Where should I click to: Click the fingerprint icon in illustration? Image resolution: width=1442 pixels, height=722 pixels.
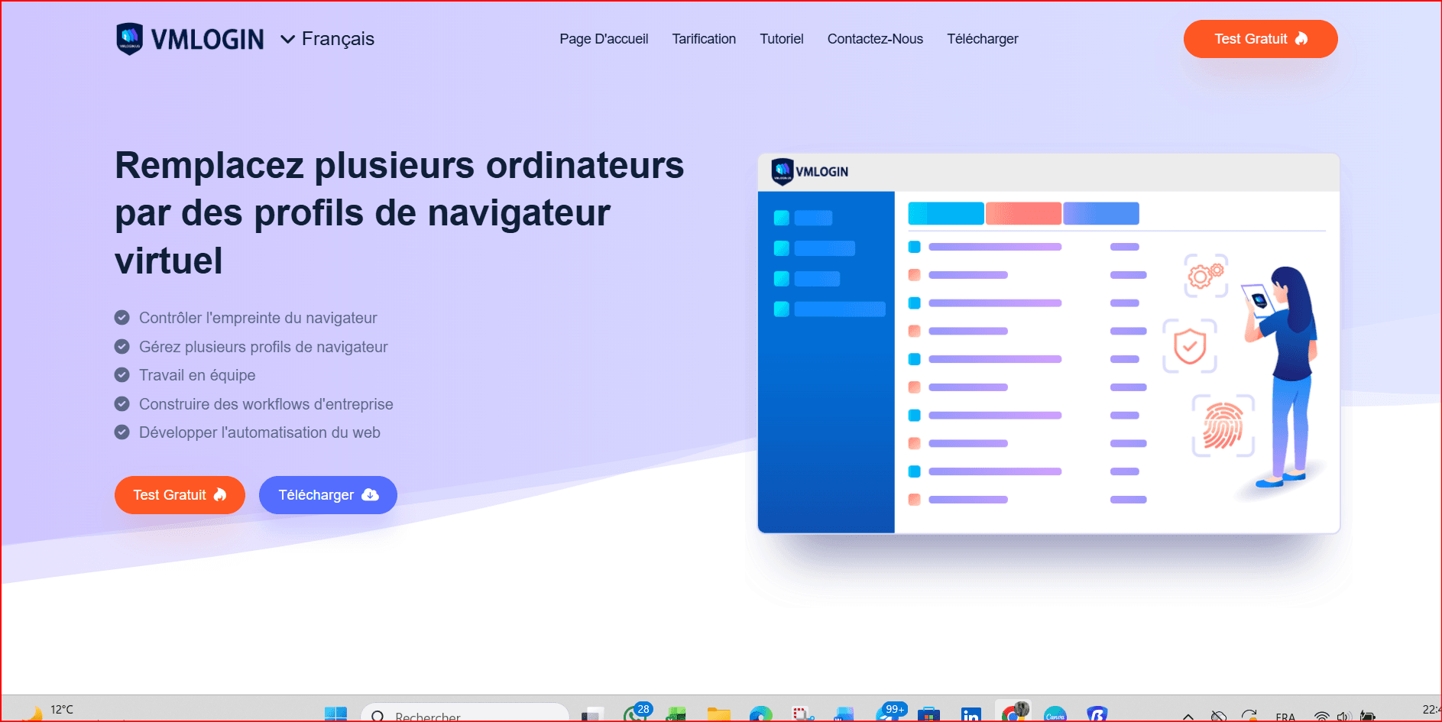[1223, 426]
